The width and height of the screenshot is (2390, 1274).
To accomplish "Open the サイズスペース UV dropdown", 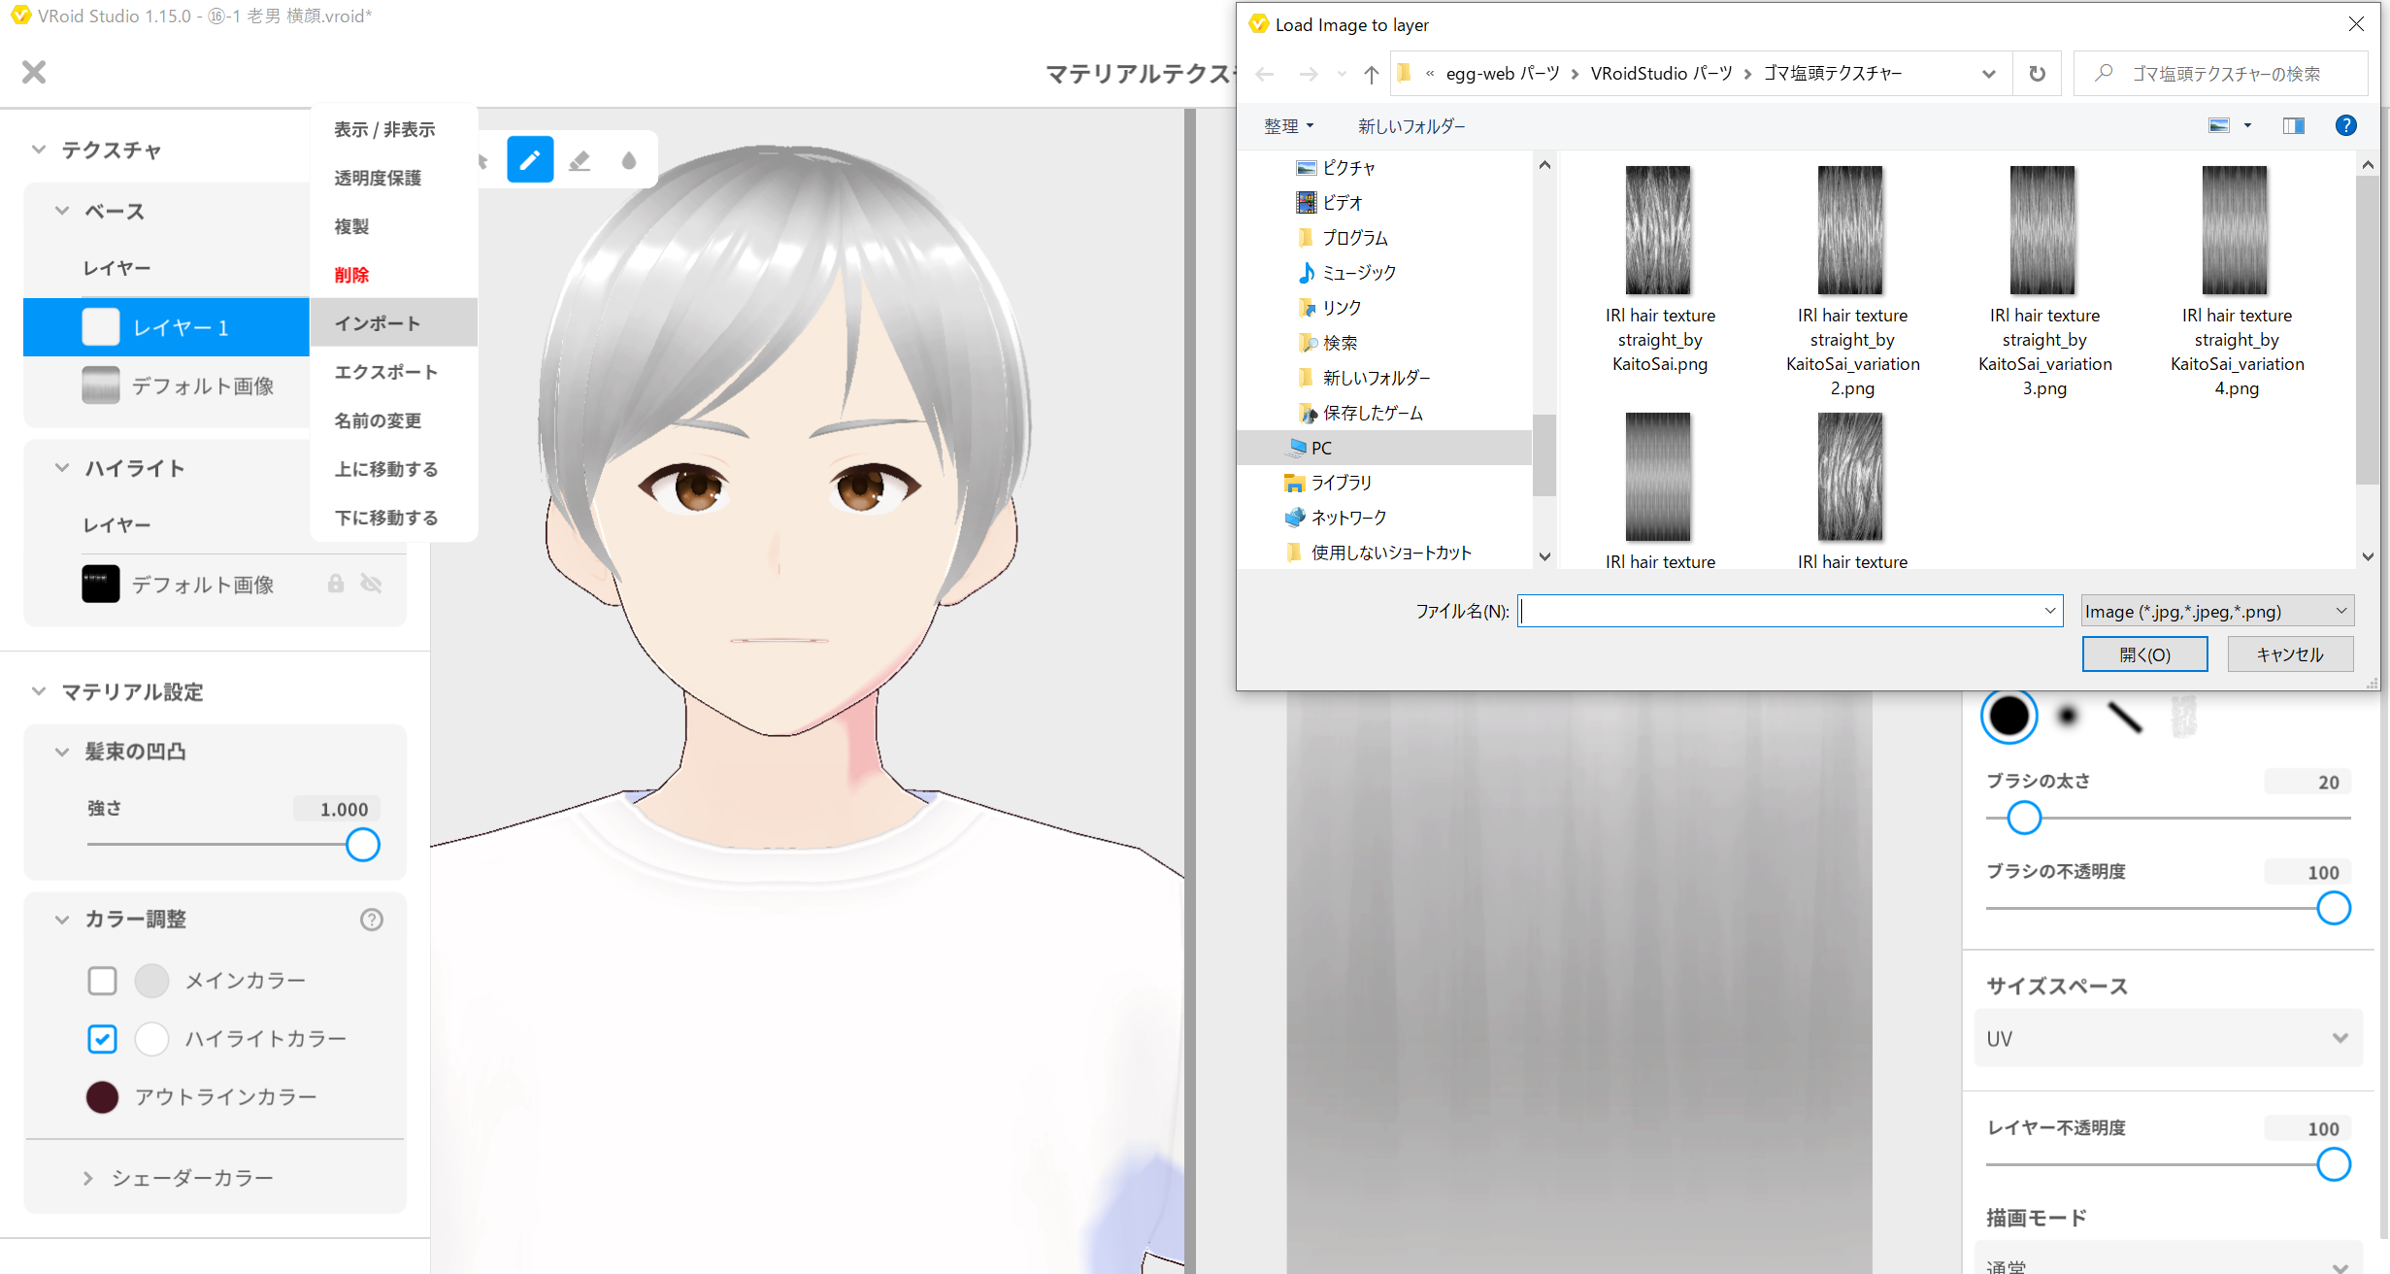I will point(2167,1039).
